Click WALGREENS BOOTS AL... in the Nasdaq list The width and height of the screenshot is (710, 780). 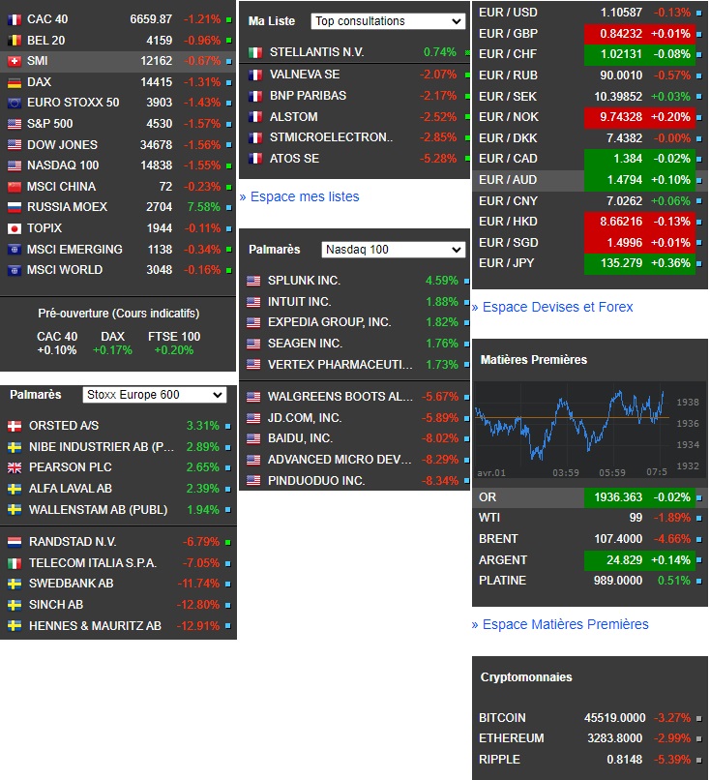point(340,397)
